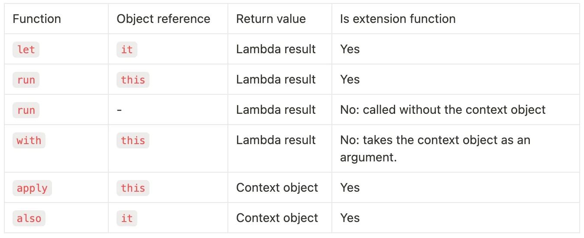This screenshot has height=238, width=584.
Task: Click the 'Is extension function' column header
Action: click(x=398, y=19)
